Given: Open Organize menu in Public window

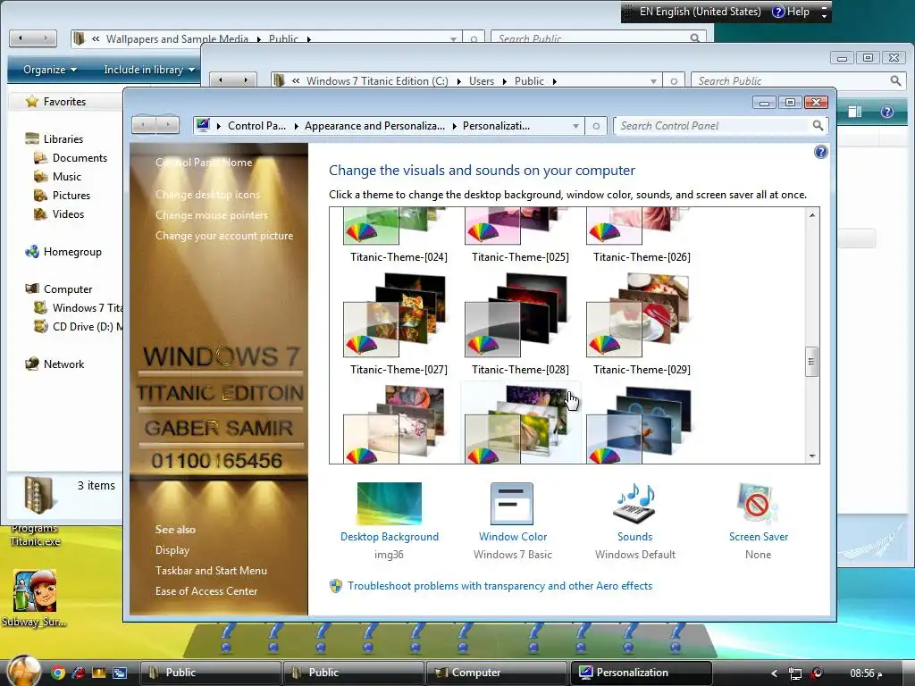Looking at the screenshot, I should [x=50, y=70].
